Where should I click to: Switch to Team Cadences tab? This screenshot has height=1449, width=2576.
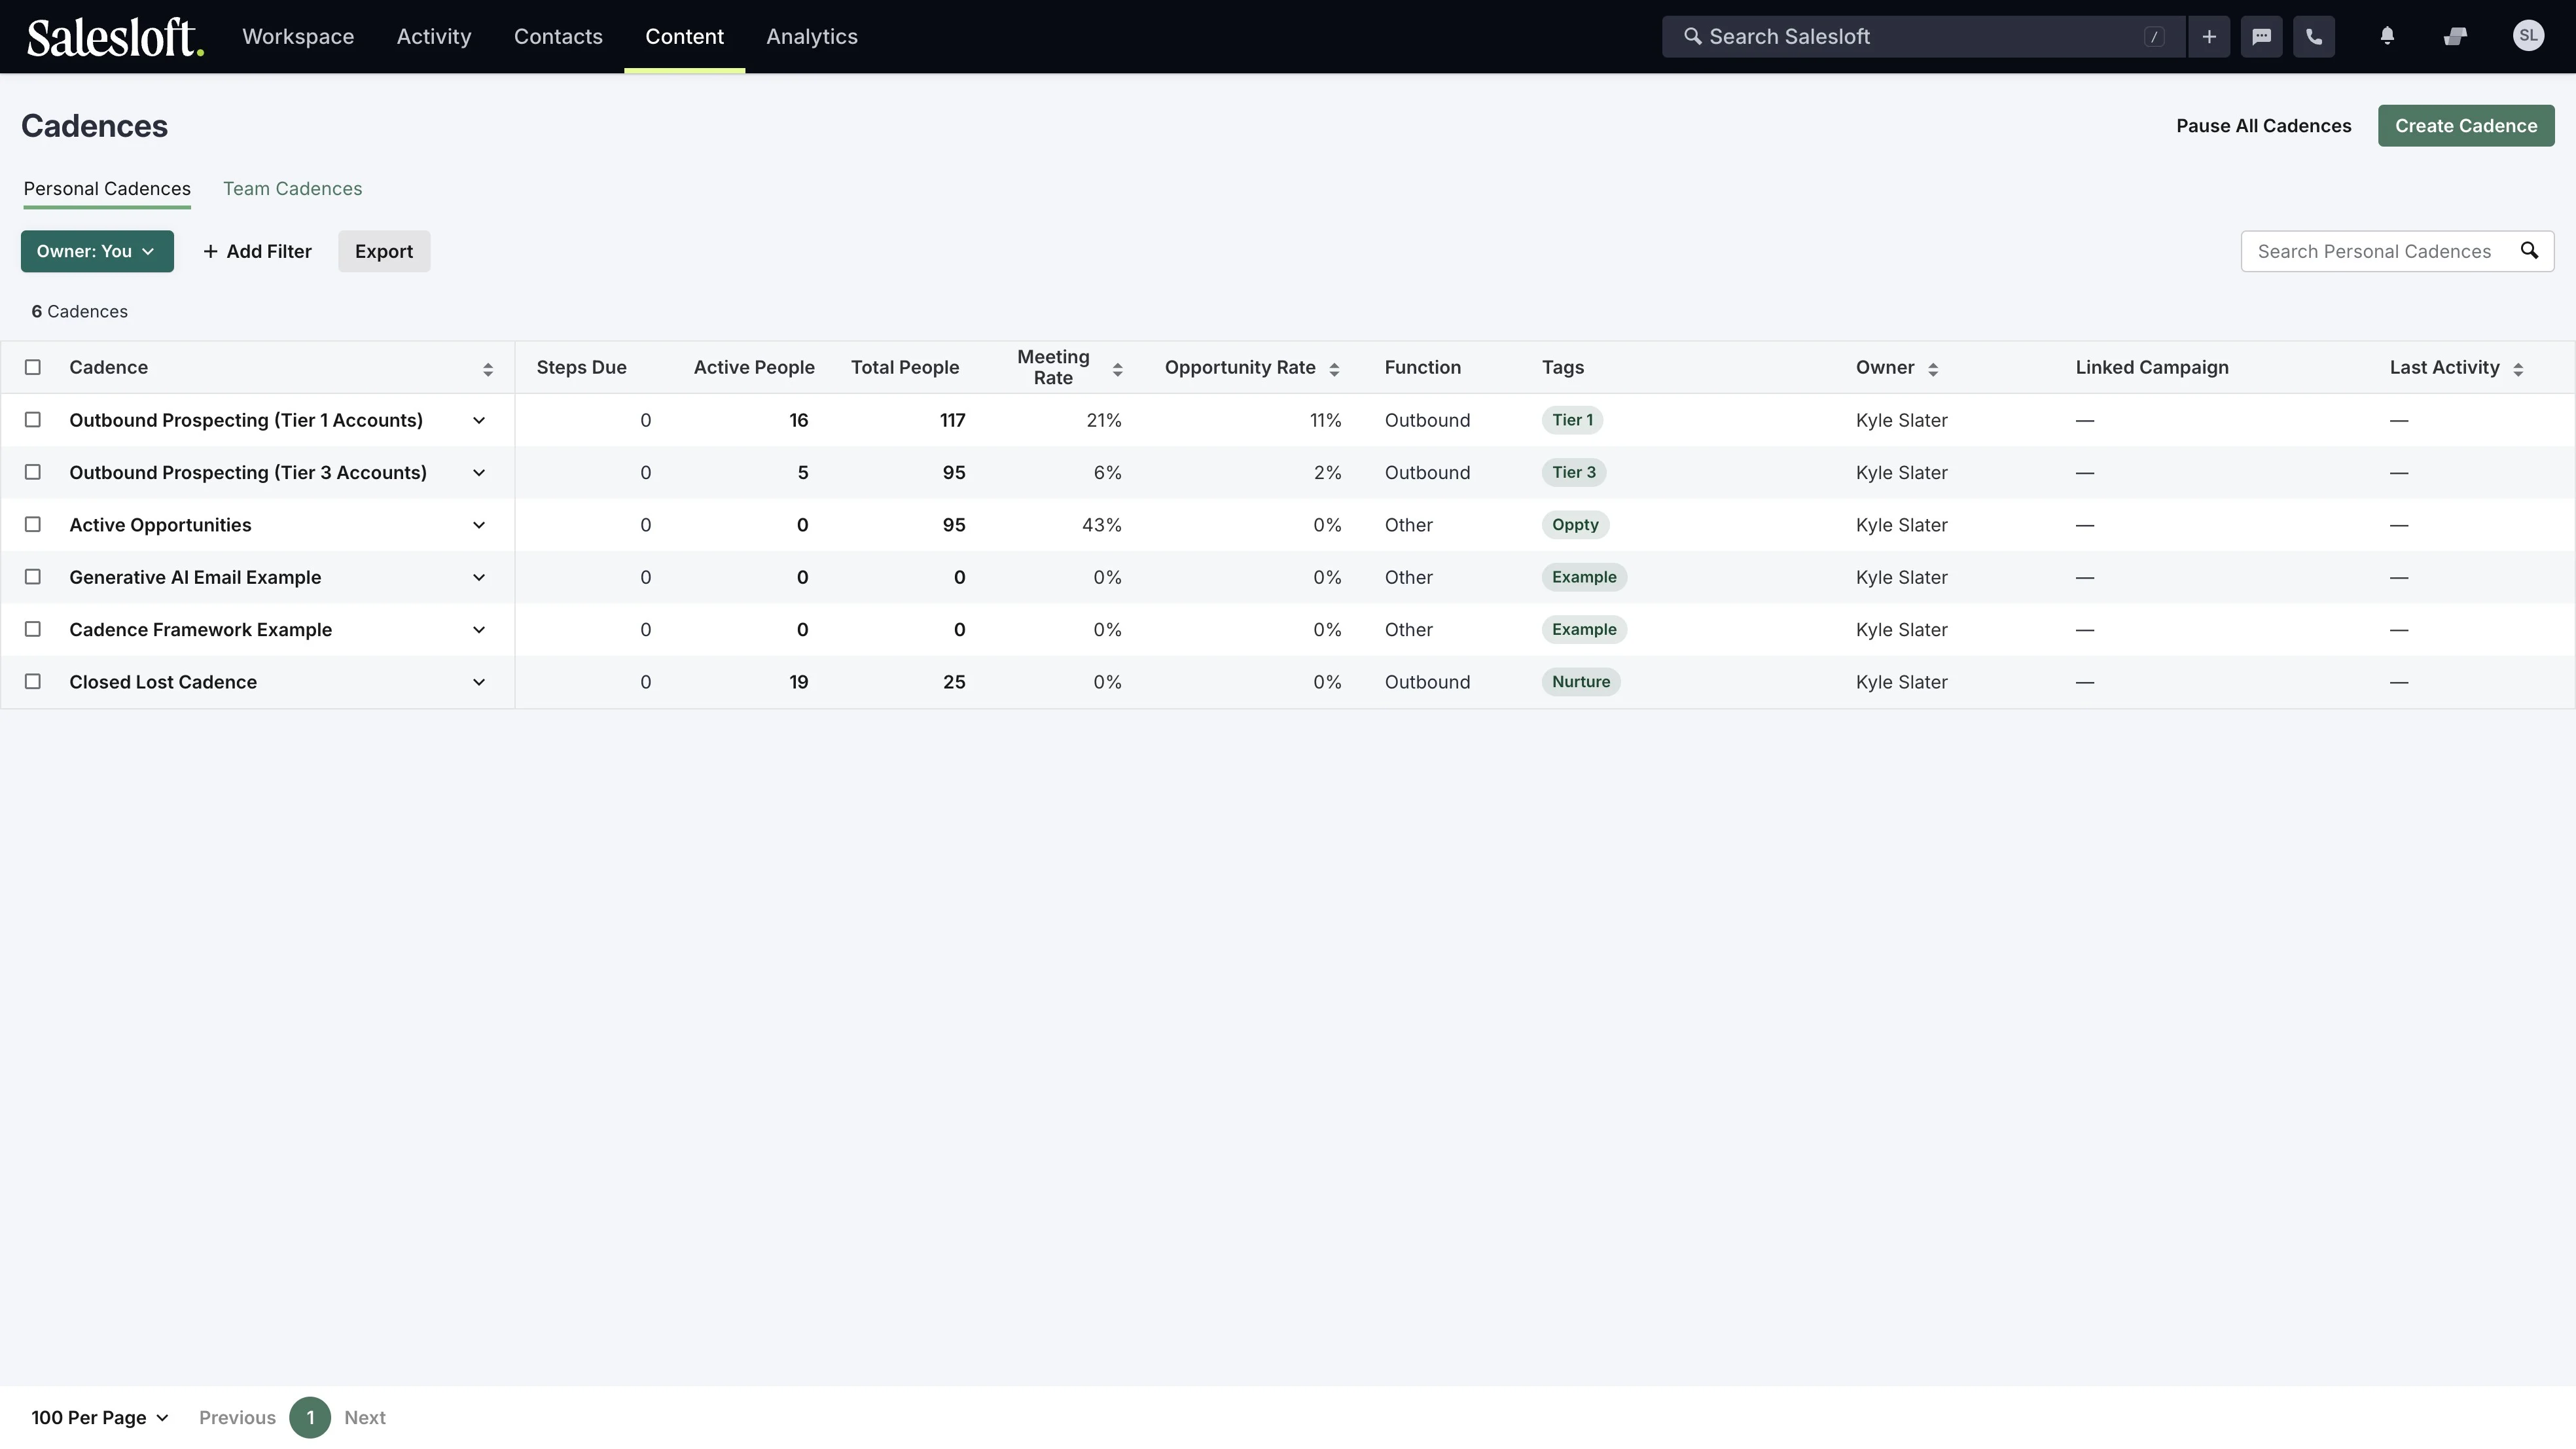(x=292, y=189)
